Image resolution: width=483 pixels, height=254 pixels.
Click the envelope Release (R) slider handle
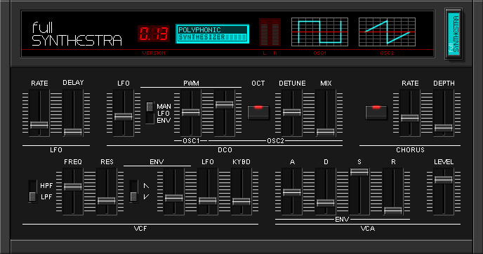click(x=393, y=210)
